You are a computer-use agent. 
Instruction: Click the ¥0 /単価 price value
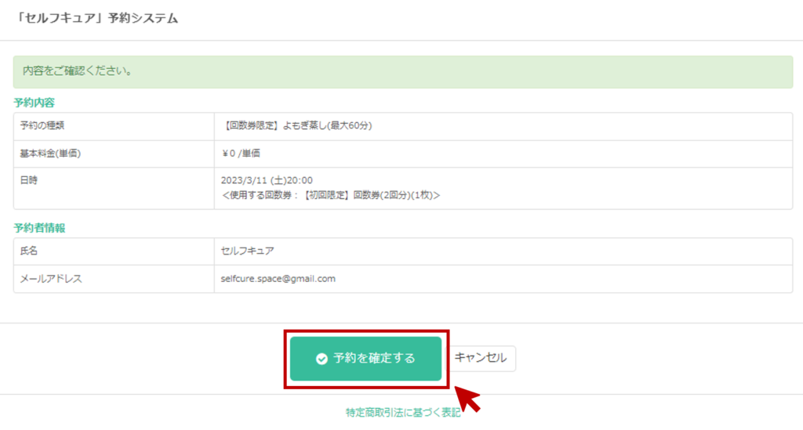(241, 154)
